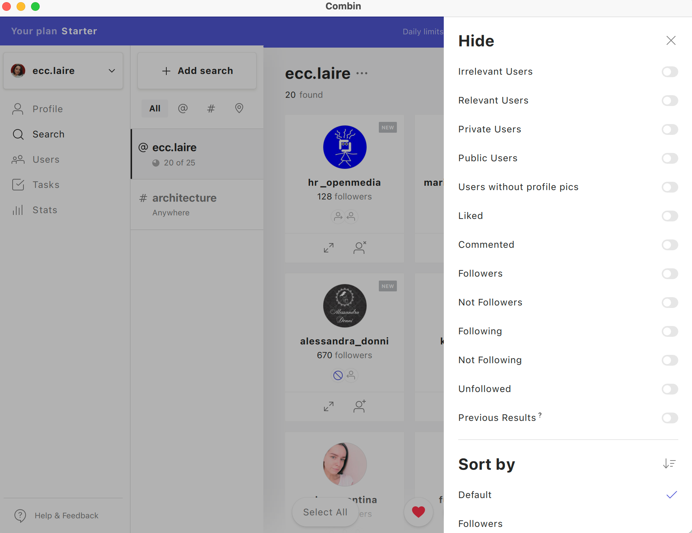Open Stats in the sidebar

point(45,210)
